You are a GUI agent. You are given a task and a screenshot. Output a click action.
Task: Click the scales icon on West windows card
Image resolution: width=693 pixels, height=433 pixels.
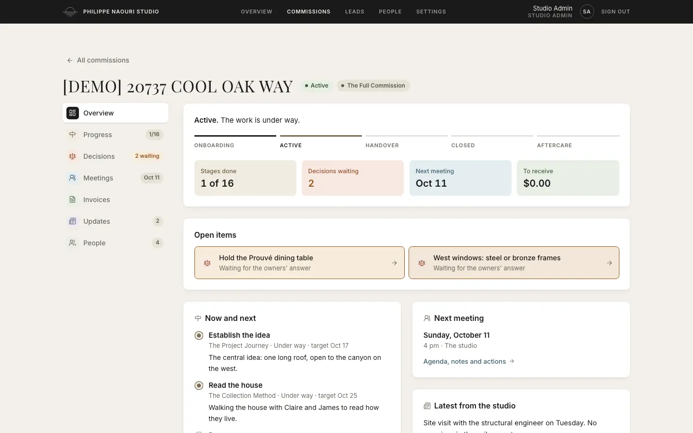point(422,263)
